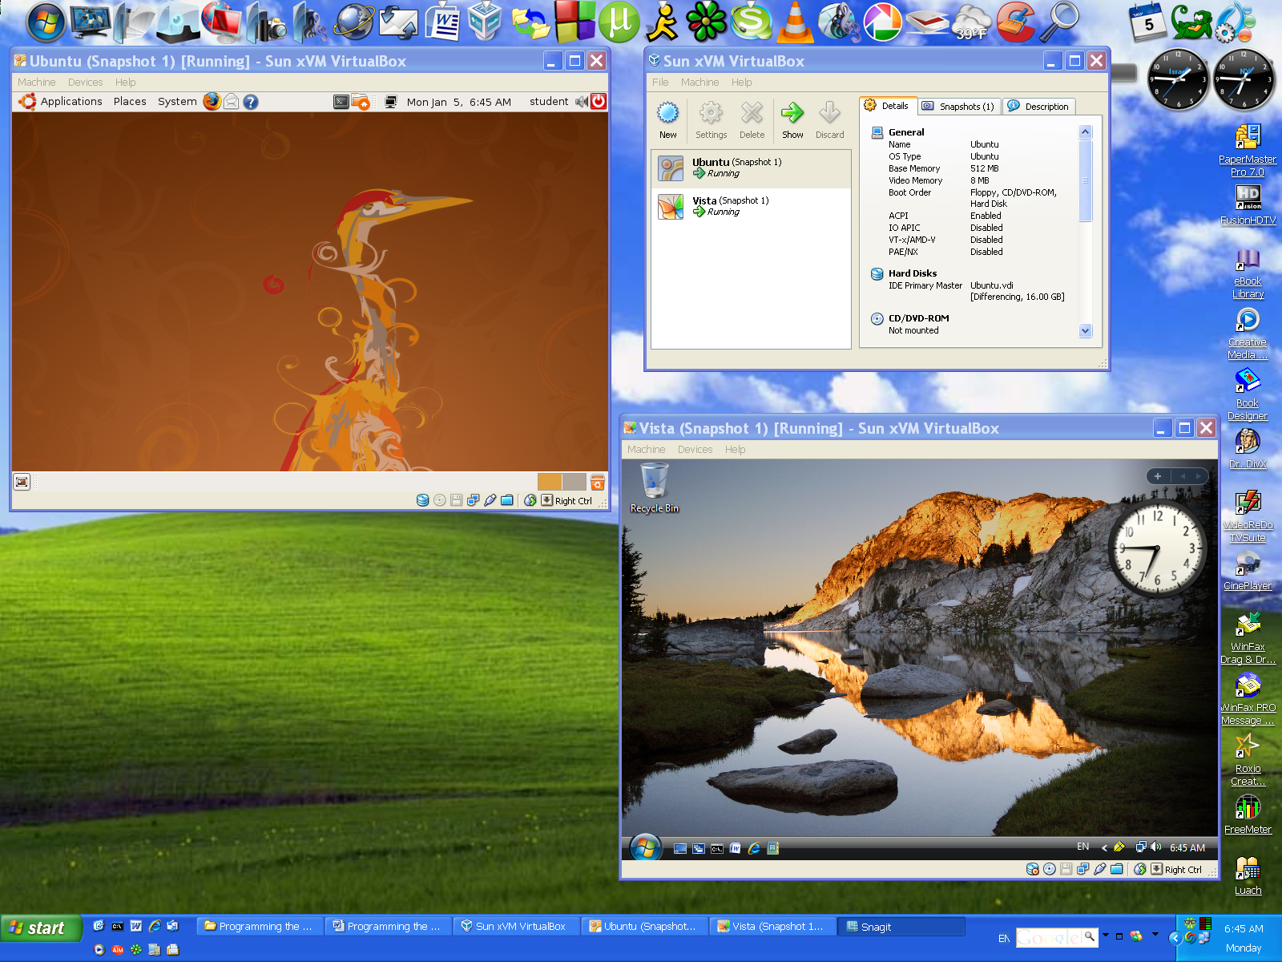Open the FreeMeter desktop shortcut
Screen dimensions: 1282x962
[1248, 814]
